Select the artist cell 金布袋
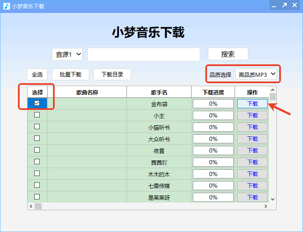Image resolution: width=303 pixels, height=232 pixels. [159, 104]
